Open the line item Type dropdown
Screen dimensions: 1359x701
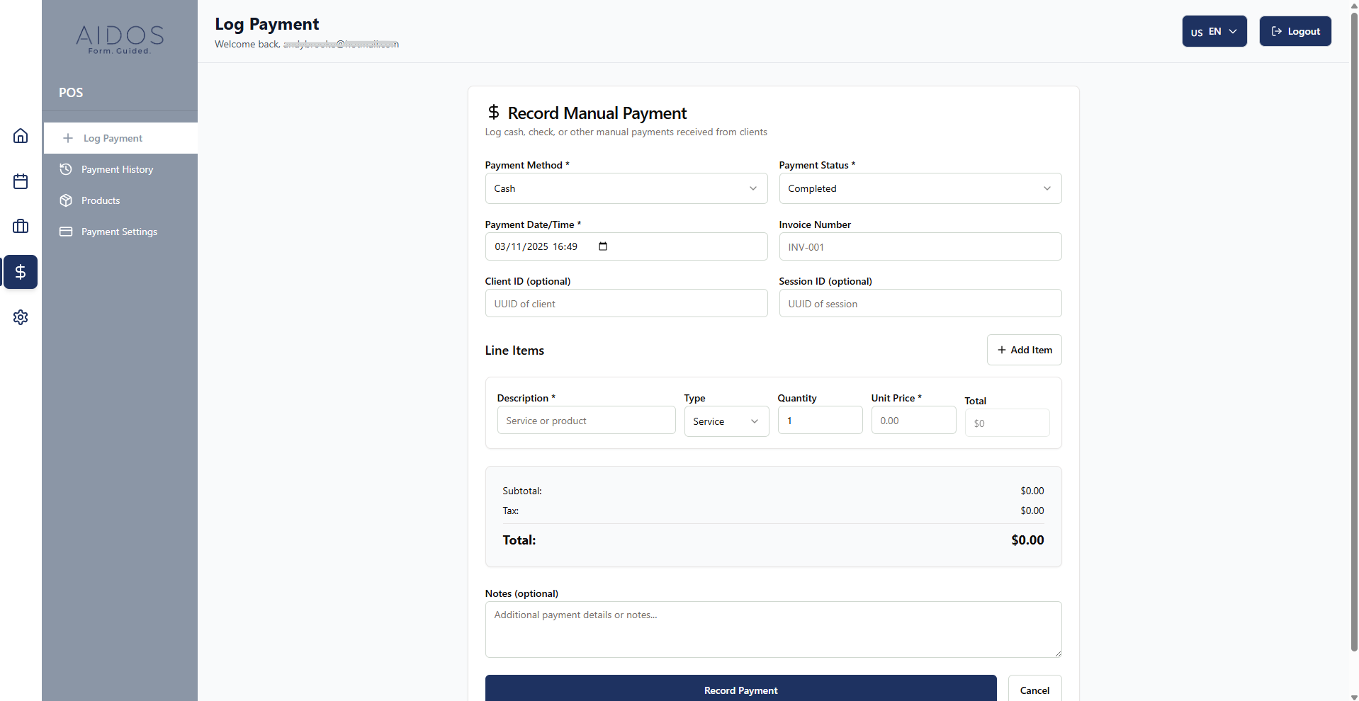(726, 421)
